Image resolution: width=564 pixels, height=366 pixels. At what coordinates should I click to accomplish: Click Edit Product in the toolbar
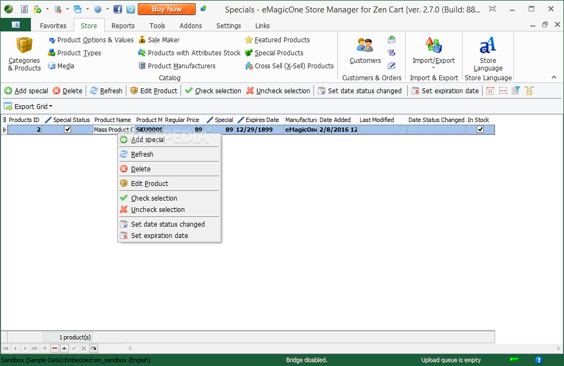154,91
